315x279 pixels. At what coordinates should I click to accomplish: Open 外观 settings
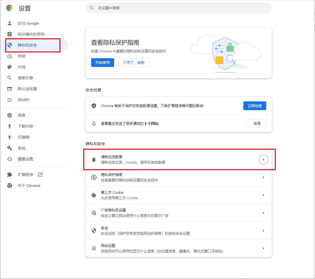(x=34, y=67)
